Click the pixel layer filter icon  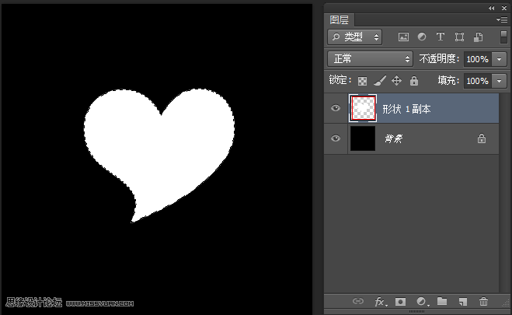click(403, 37)
